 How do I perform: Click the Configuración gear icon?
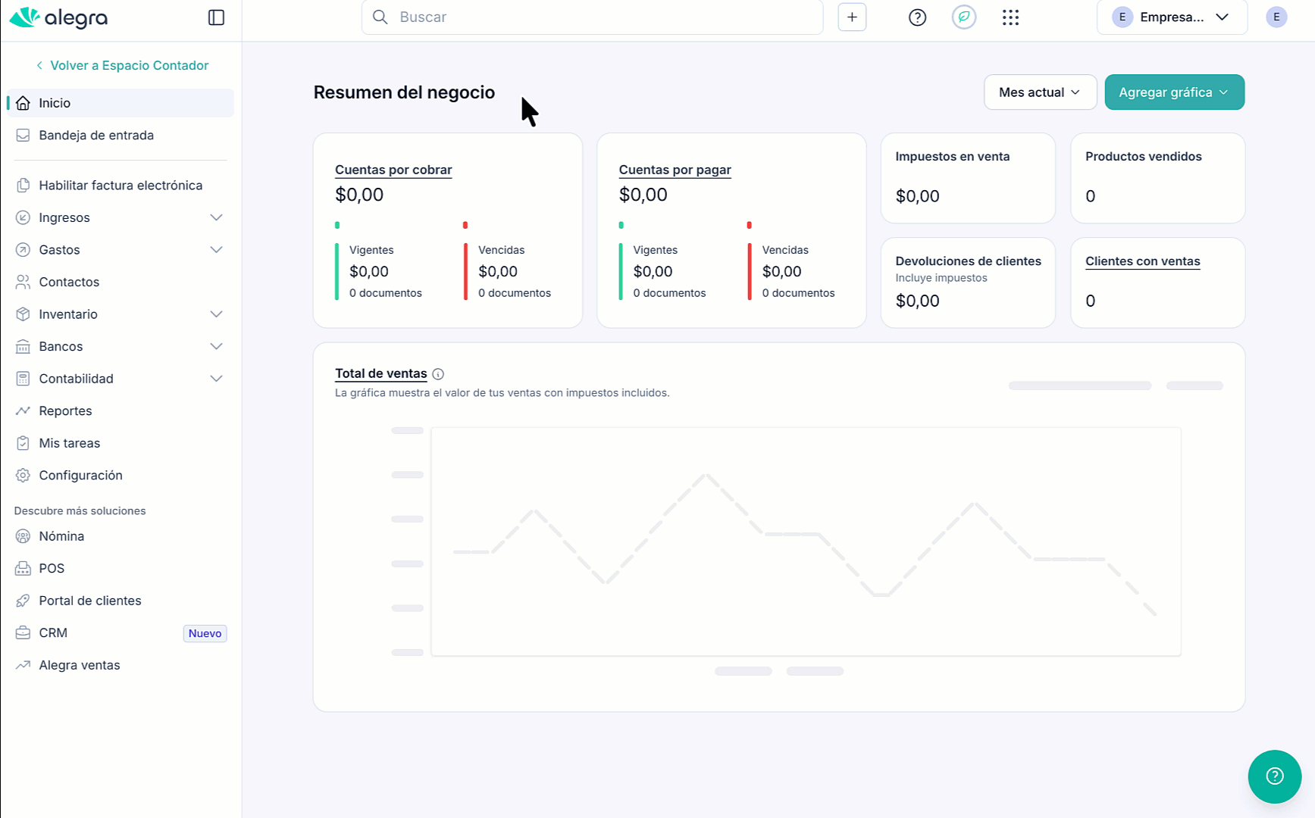point(23,475)
